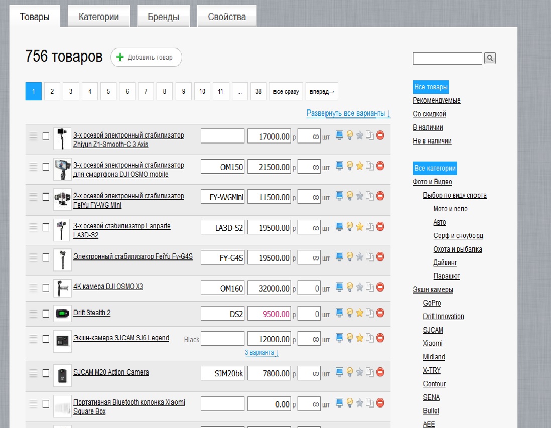
Task: Go to page 2 of products
Action: [52, 91]
